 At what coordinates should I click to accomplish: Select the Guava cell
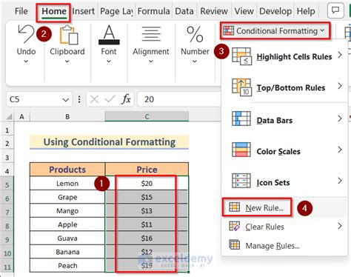(67, 238)
